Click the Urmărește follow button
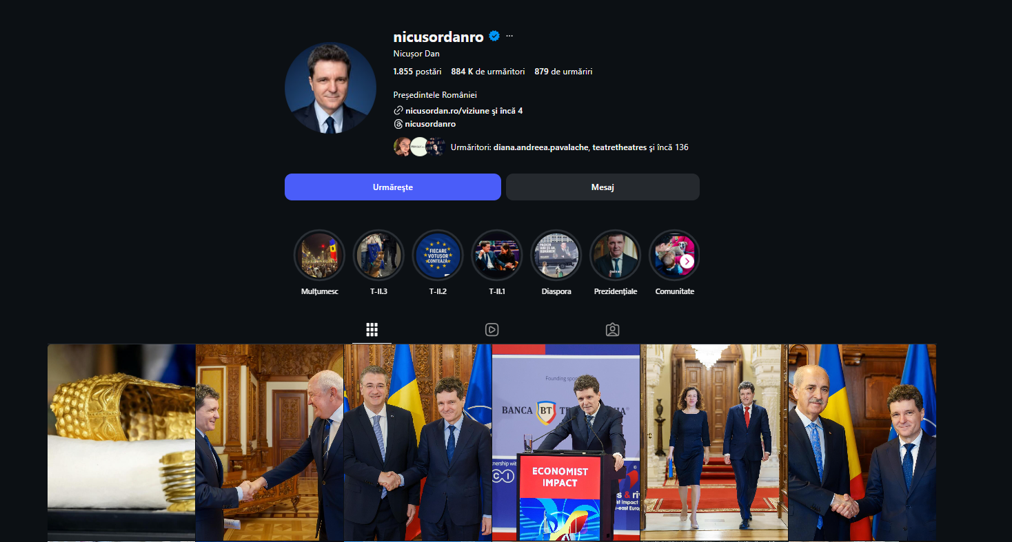This screenshot has height=542, width=1012. tap(393, 187)
